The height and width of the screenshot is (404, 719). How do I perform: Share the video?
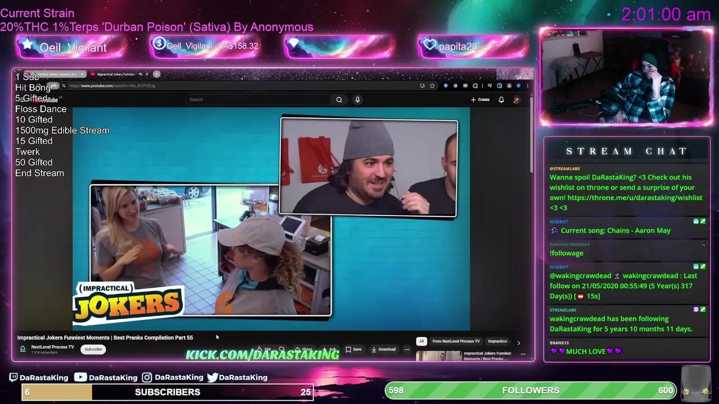(304, 349)
